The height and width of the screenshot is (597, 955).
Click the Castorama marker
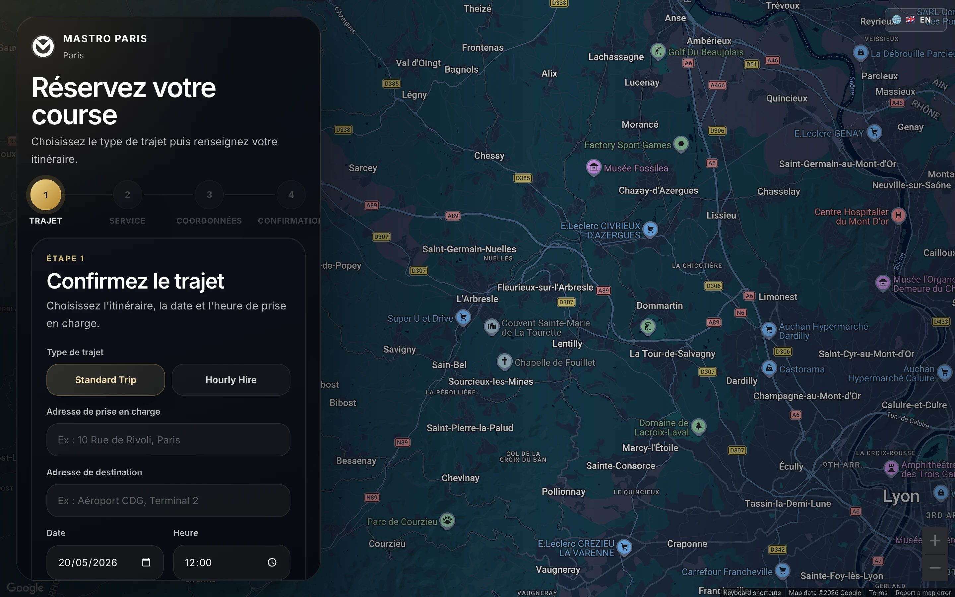point(769,368)
